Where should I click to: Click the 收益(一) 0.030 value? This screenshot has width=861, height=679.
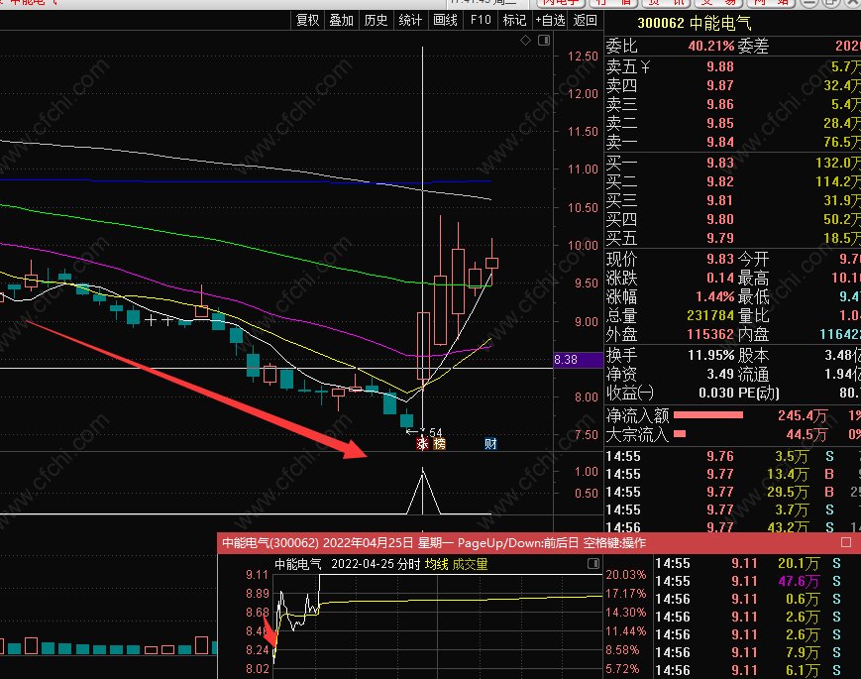point(716,393)
